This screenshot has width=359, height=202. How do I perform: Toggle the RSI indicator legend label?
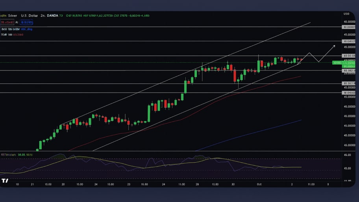coord(9,155)
